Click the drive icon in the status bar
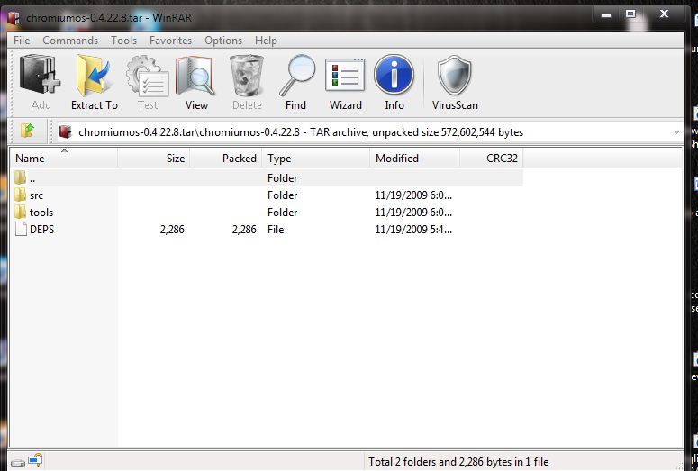The width and height of the screenshot is (698, 471). tap(18, 463)
